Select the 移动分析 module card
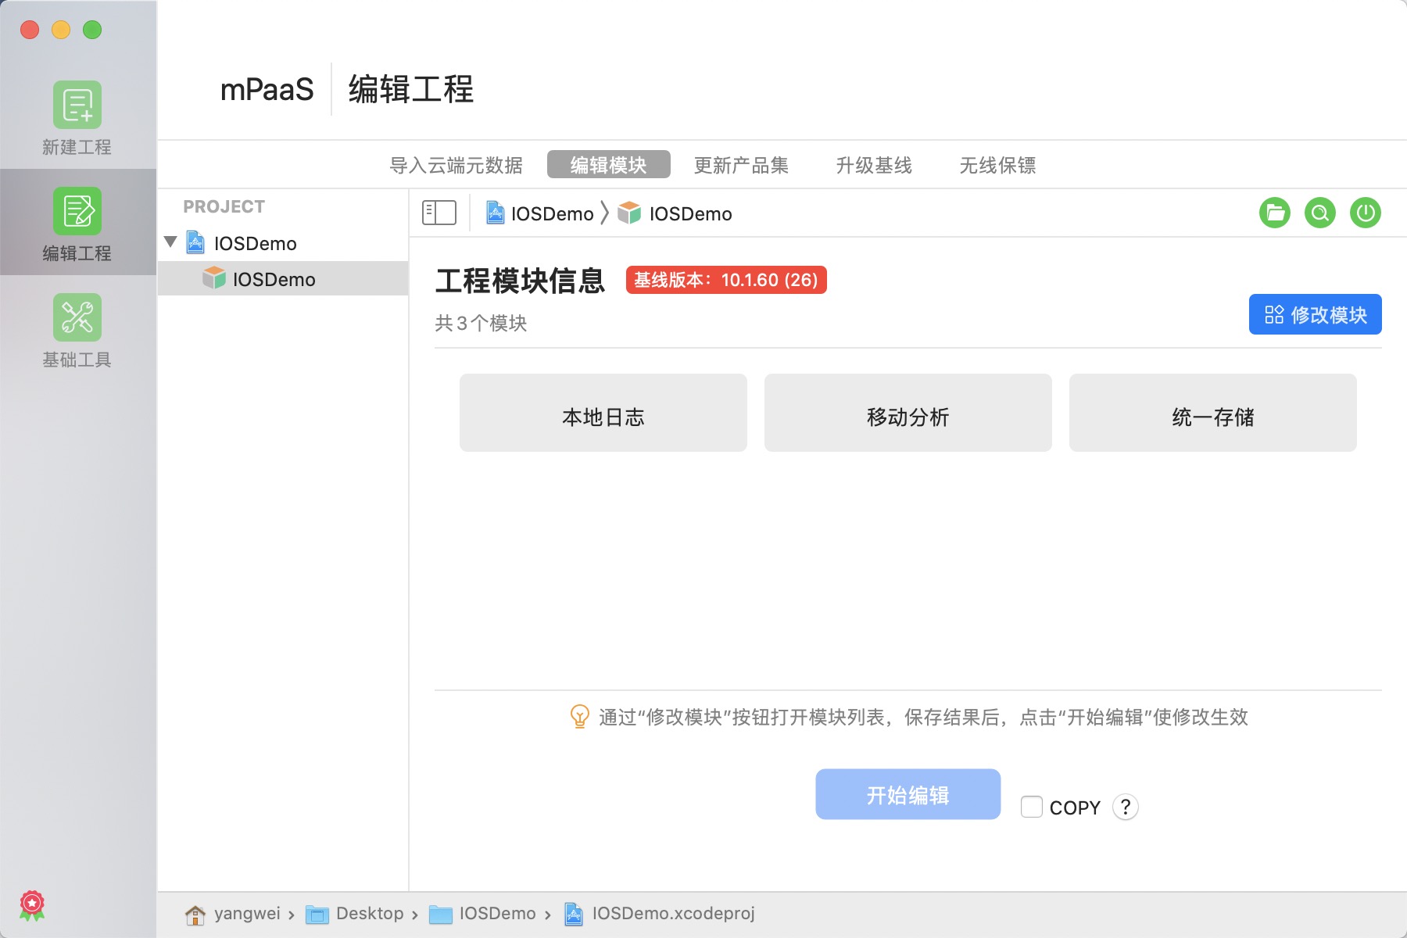The width and height of the screenshot is (1407, 938). click(908, 413)
